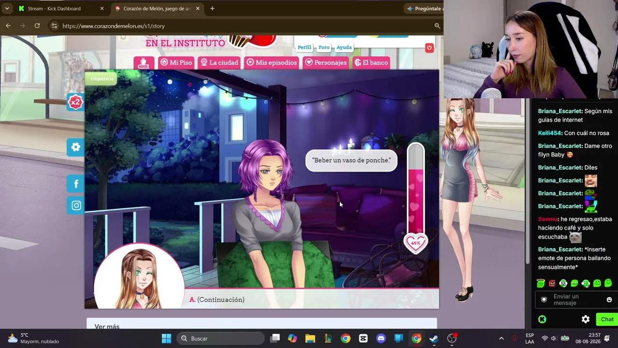Image resolution: width=618 pixels, height=348 pixels.
Task: Click the Sonmu username in chat
Action: (x=548, y=219)
